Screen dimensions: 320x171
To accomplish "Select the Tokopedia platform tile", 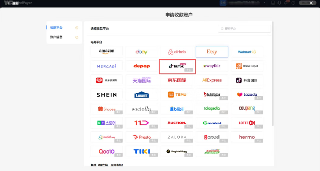I will (x=212, y=109).
